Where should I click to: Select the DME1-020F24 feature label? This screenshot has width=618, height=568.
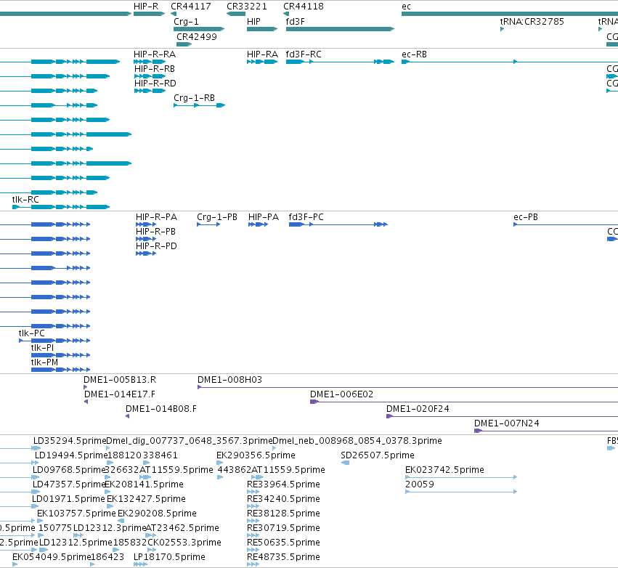(418, 409)
